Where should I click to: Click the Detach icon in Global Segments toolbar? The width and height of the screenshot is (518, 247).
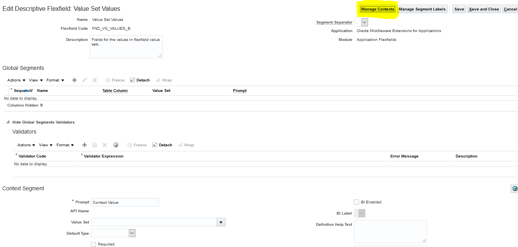(x=140, y=80)
